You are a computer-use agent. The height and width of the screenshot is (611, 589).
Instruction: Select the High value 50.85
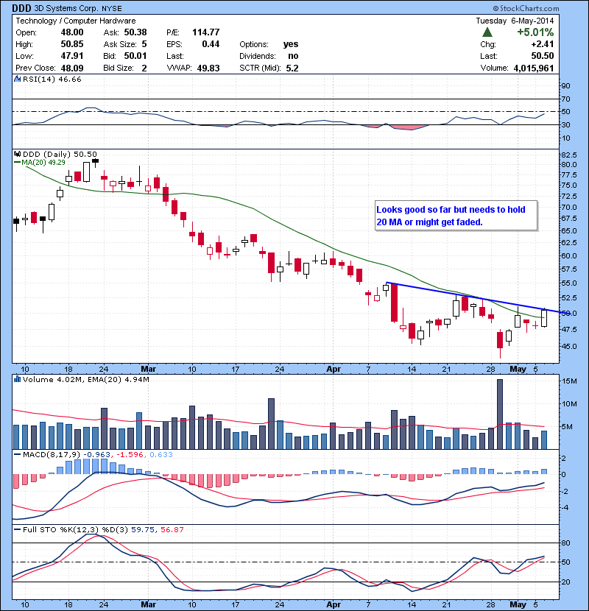pos(72,44)
